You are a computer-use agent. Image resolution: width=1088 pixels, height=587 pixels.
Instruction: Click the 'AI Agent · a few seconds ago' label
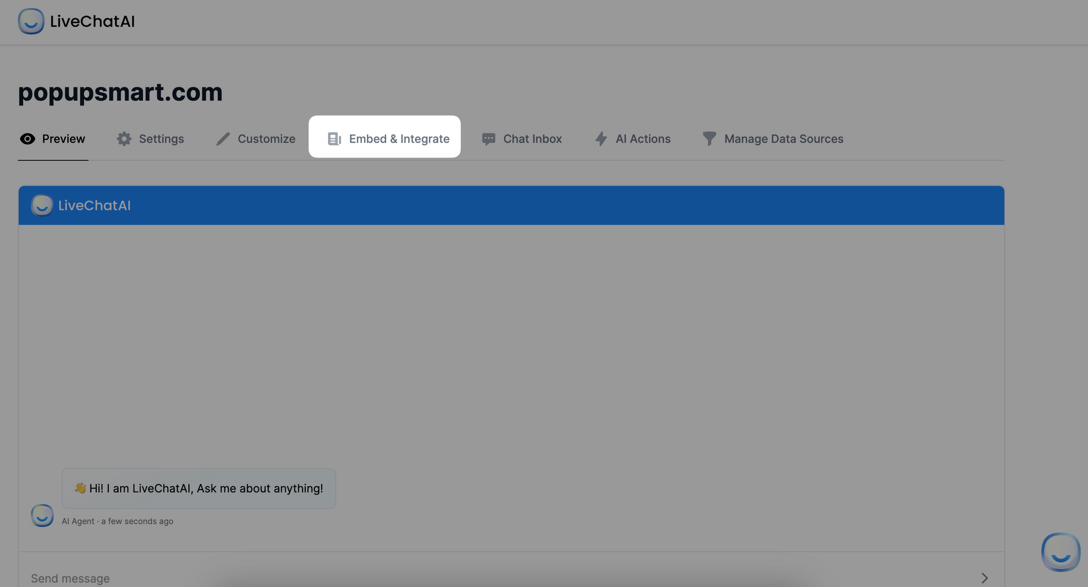[x=118, y=521]
